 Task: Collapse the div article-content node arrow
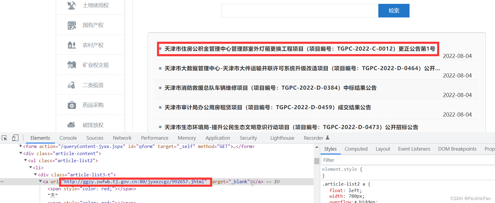click(21, 153)
